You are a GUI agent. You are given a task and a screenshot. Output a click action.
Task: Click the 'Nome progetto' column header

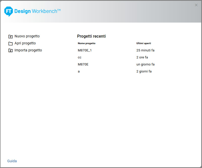pos(87,43)
